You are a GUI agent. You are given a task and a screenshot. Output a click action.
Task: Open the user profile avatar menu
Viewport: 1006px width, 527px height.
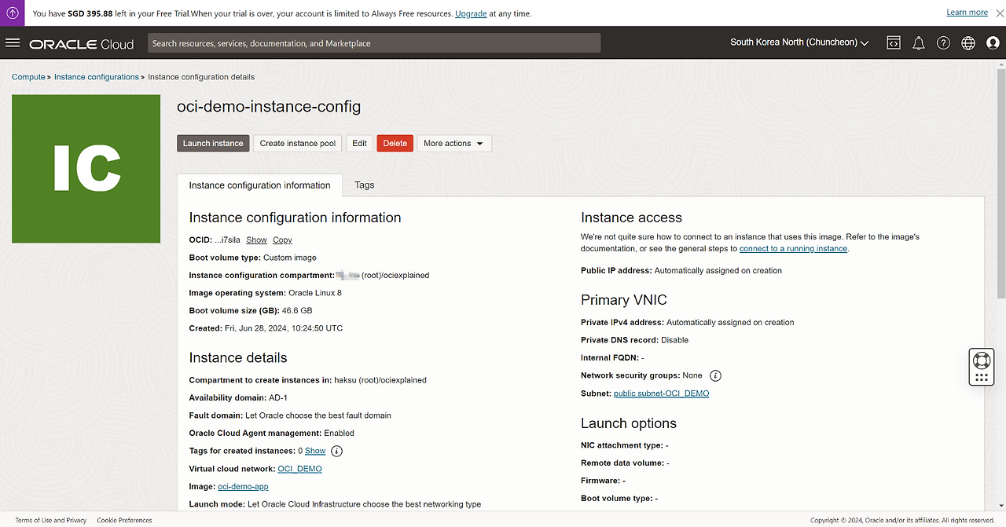coord(993,43)
